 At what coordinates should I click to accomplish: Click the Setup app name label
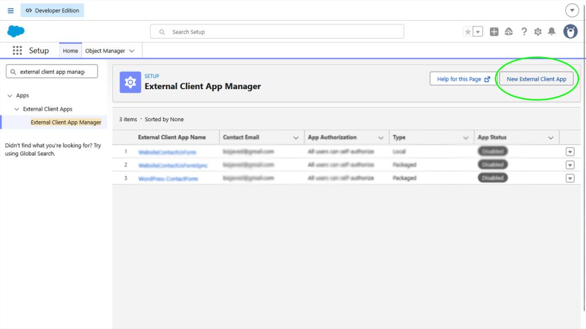click(39, 50)
